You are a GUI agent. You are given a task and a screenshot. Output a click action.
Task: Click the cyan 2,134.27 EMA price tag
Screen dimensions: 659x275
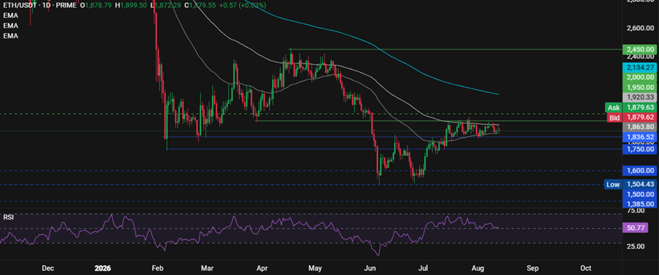(639, 67)
